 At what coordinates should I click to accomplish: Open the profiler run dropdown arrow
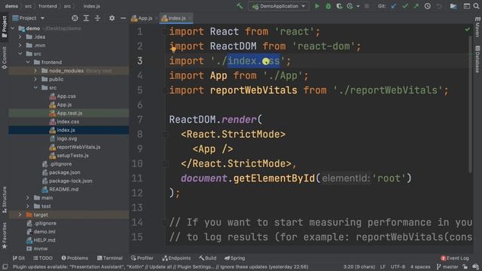click(358, 6)
